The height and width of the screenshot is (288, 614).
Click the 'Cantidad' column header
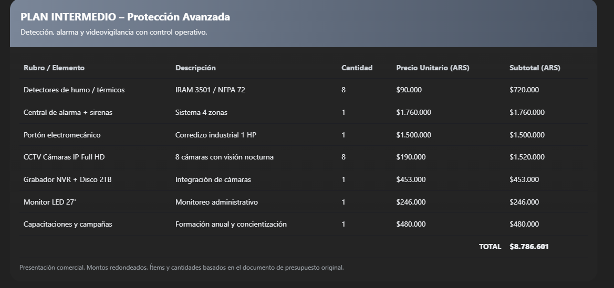coord(357,68)
